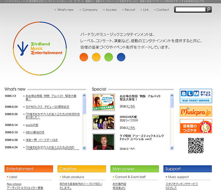Open the blue Support section header
The width and height of the screenshot is (221, 190).
point(187,169)
